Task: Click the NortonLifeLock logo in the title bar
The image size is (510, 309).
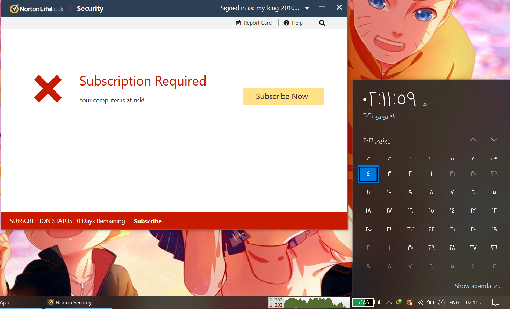Action: [x=37, y=8]
